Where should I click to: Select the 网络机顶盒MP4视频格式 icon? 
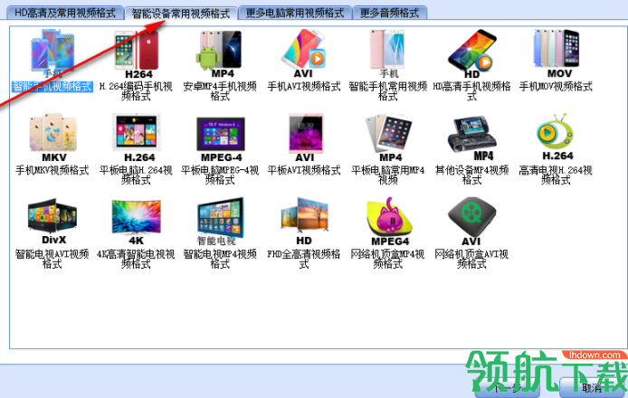click(x=389, y=221)
